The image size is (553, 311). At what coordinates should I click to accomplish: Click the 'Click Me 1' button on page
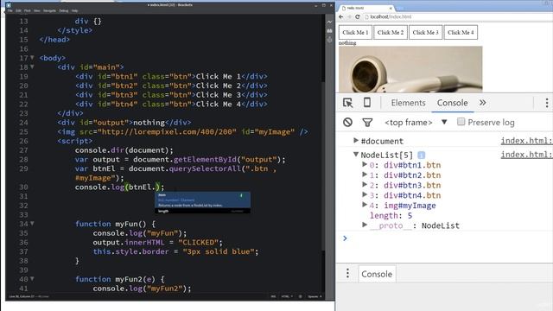coord(355,33)
